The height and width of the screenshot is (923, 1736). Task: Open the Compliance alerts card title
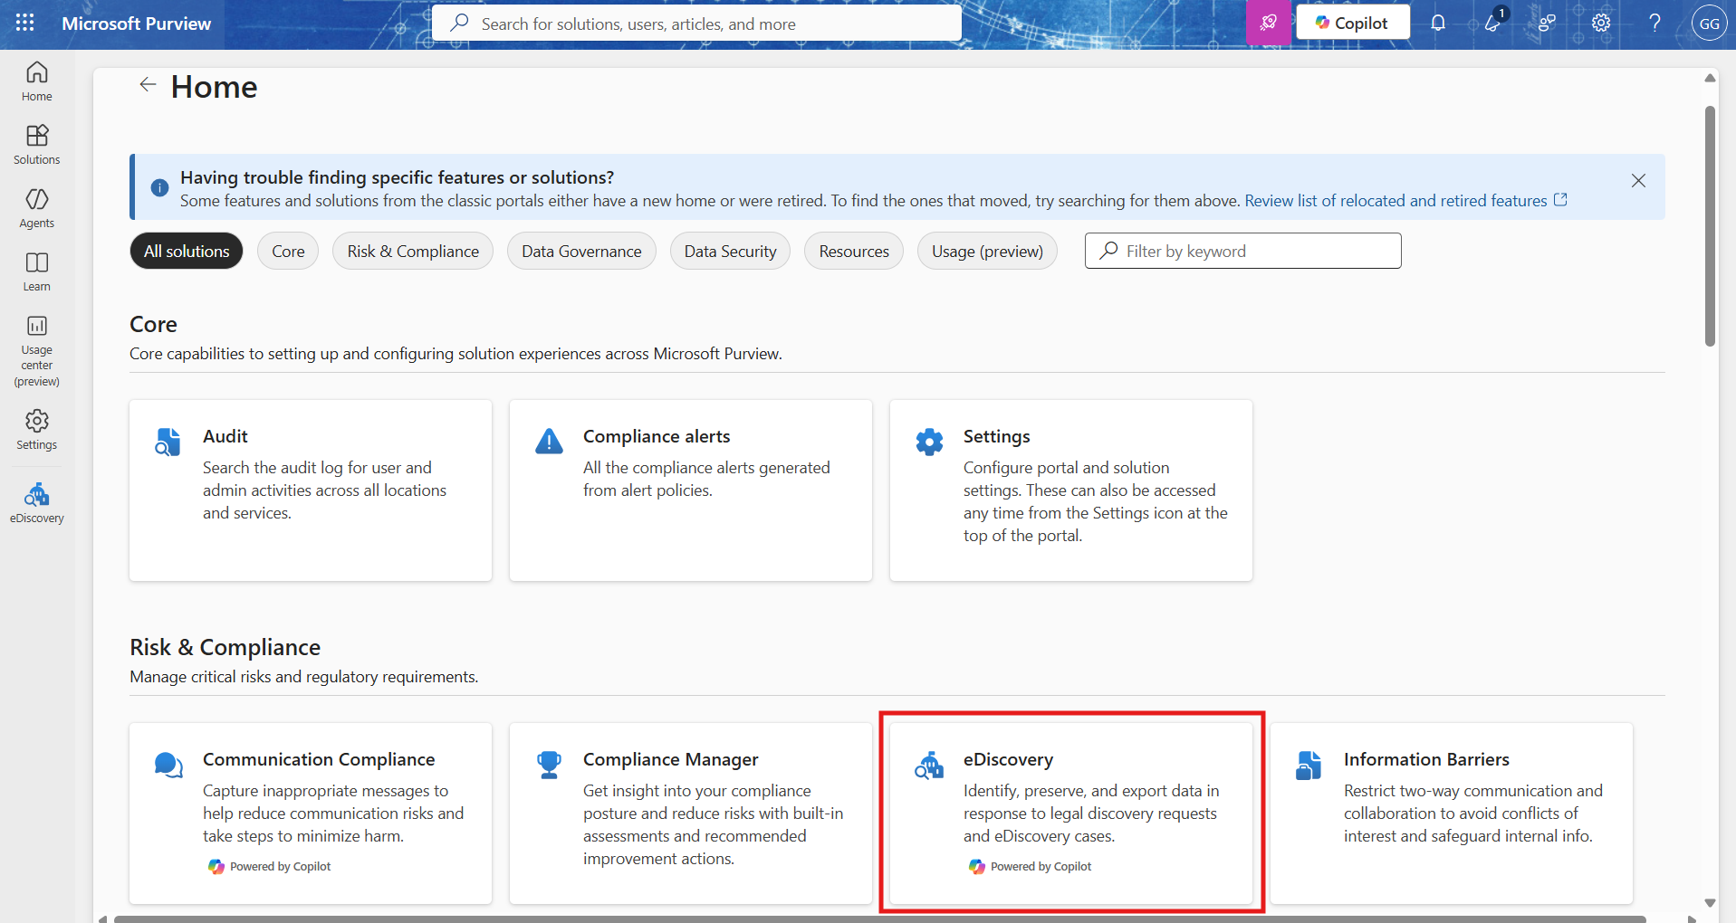click(x=657, y=436)
